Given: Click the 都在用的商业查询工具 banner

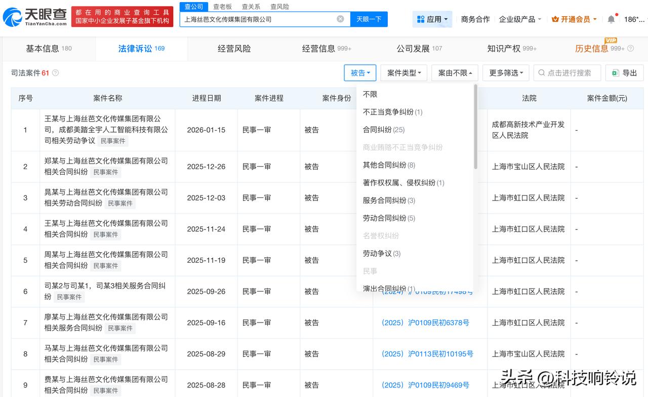Looking at the screenshot, I should (122, 17).
